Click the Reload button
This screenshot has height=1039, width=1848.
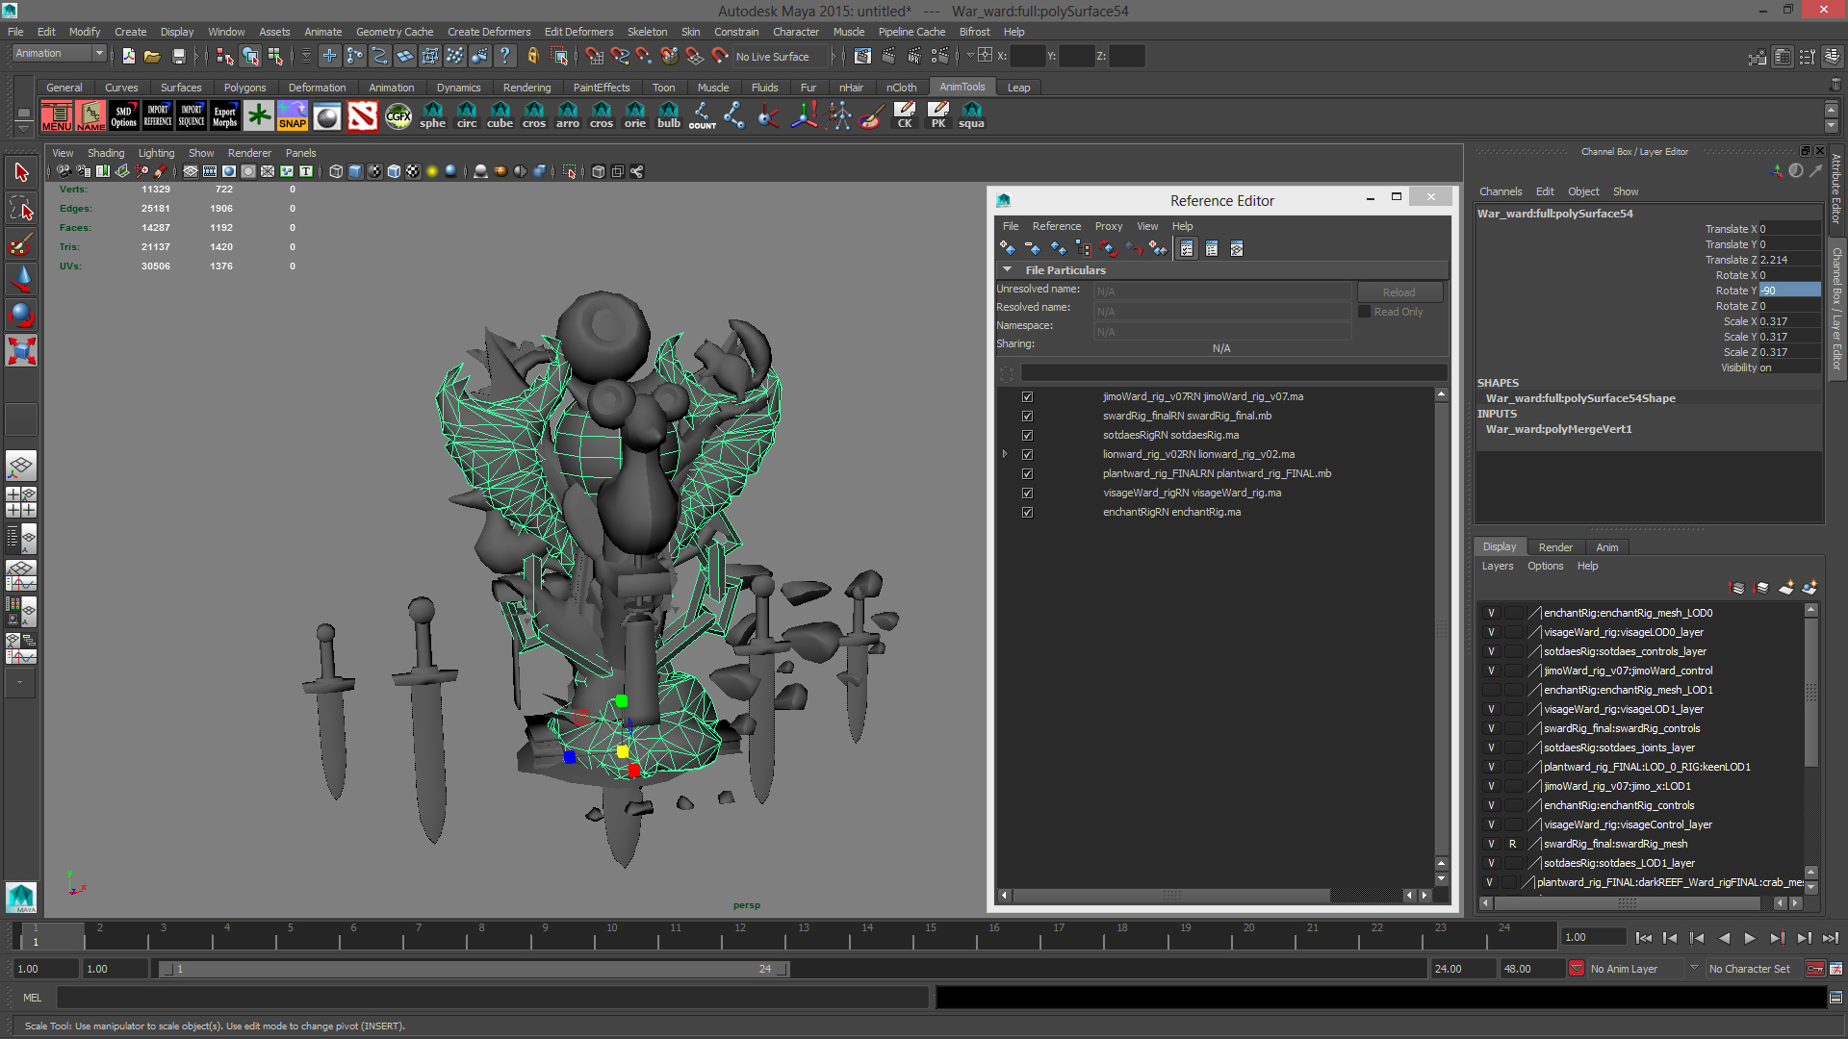1399,292
